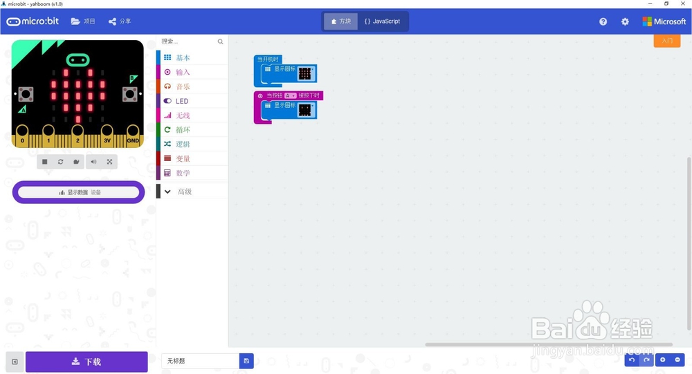The height and width of the screenshot is (374, 692).
Task: Click the 分享 share button
Action: pos(120,21)
